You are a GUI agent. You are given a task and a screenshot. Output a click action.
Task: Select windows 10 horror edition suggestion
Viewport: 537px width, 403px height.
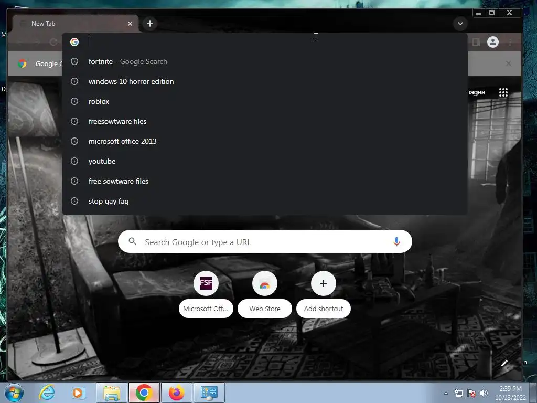265,81
